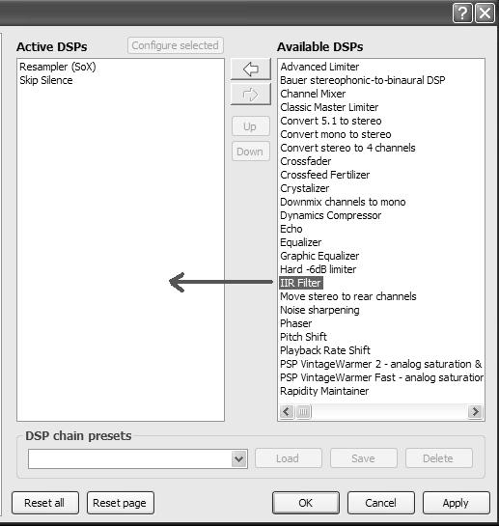Click the left arrow add-DSP button

tap(250, 69)
